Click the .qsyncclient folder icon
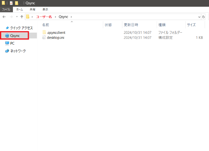Image resolution: width=209 pixels, height=151 pixels. click(x=44, y=32)
